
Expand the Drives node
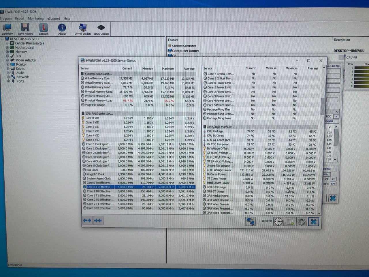pos(8,68)
